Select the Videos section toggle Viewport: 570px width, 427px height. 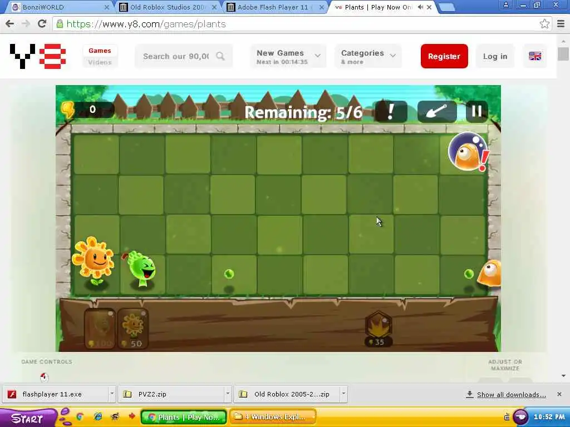point(100,62)
